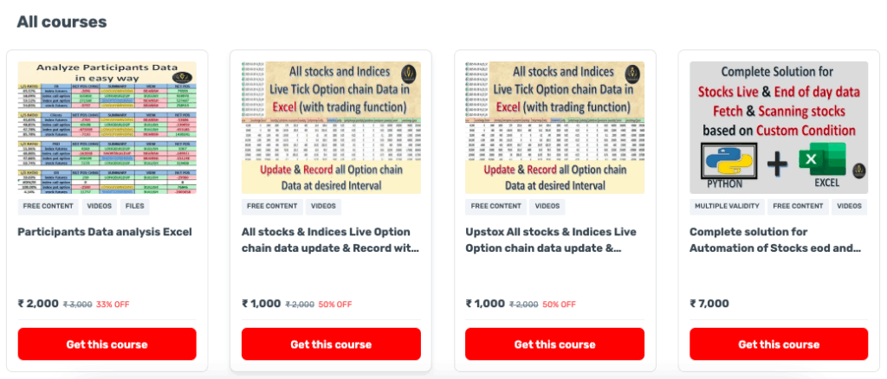Click the MULTIPLE VALIDITY tag
Viewport: 887px width, 379px height.
pyautogui.click(x=726, y=207)
